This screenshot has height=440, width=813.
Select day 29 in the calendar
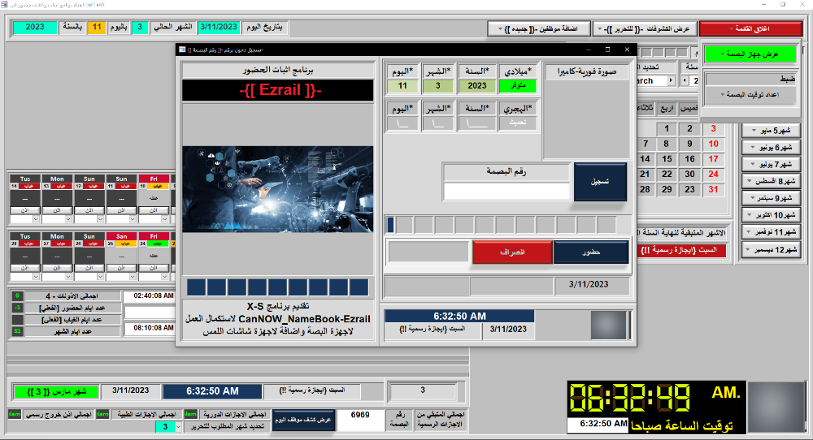point(667,189)
